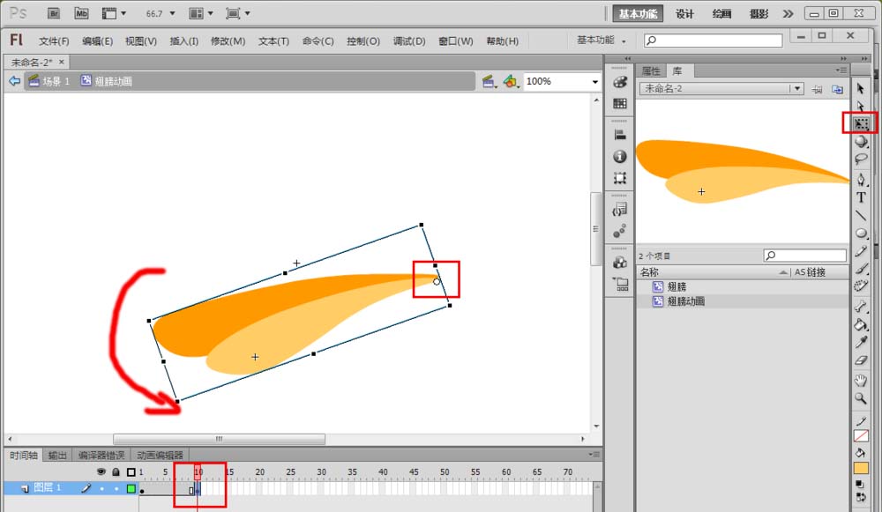This screenshot has height=512, width=882.
Task: Switch to the 属性 tab
Action: (x=651, y=70)
